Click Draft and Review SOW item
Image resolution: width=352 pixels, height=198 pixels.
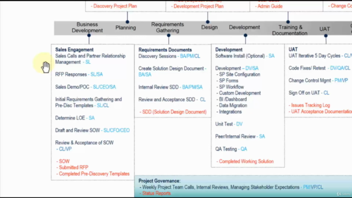click(92, 130)
